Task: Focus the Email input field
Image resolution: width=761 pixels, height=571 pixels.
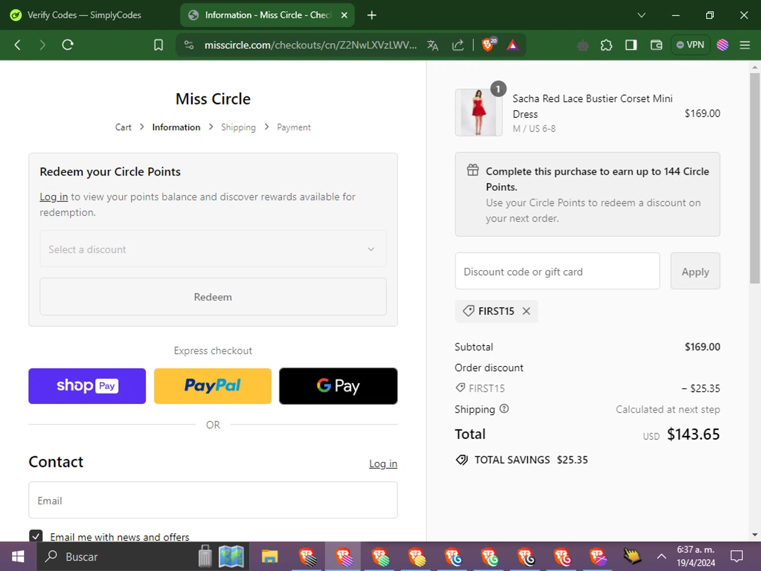Action: (x=213, y=500)
